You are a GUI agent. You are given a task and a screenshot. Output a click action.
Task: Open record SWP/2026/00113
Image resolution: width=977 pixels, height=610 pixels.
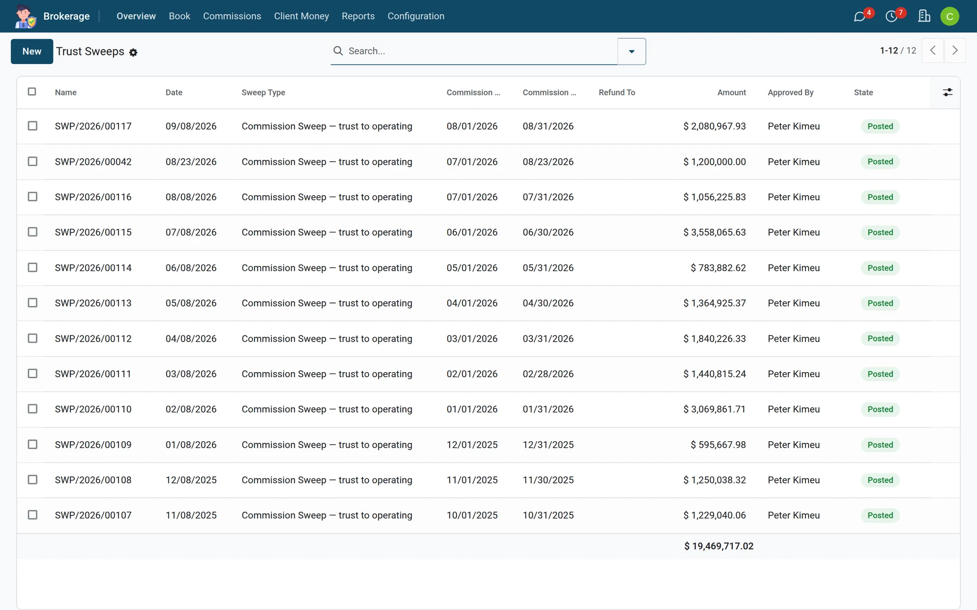(93, 303)
